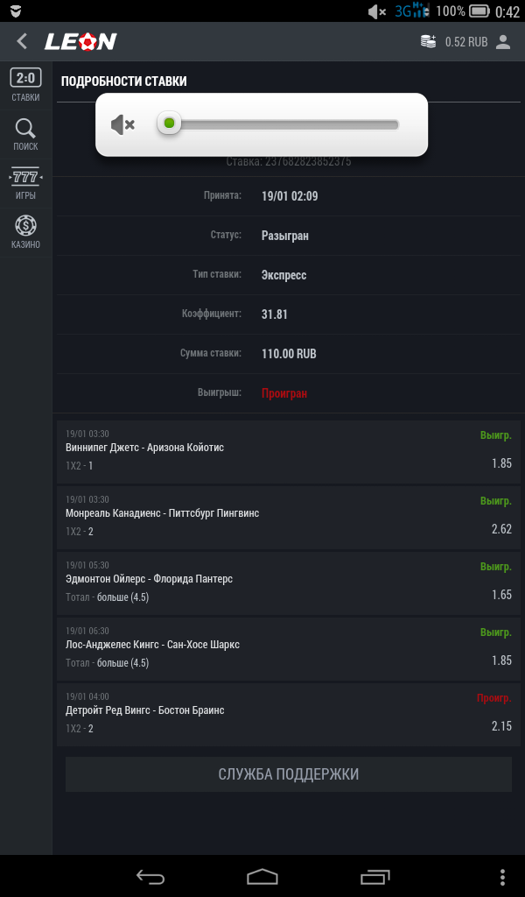Click the 0.52 RUB balance
This screenshot has height=897, width=525.
click(466, 42)
